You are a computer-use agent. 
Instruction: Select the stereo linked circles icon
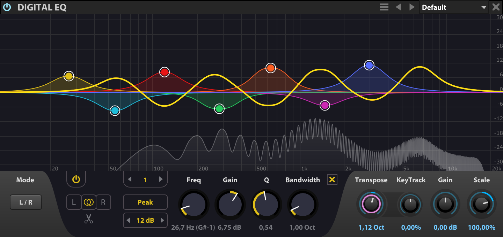coord(89,202)
